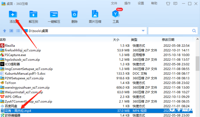Viewport: 200px width, 117px height.
Task: Click the MP4 视频 type cell
Action: tap(140, 111)
